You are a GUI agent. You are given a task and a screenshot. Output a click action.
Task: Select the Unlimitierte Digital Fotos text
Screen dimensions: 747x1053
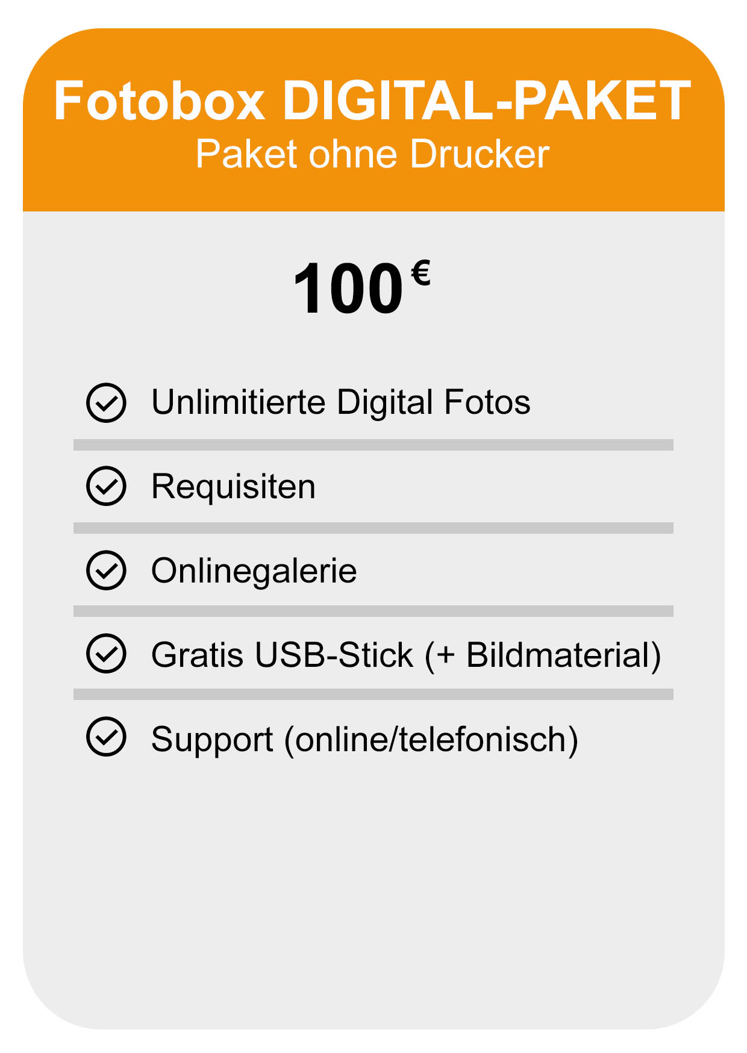click(341, 402)
